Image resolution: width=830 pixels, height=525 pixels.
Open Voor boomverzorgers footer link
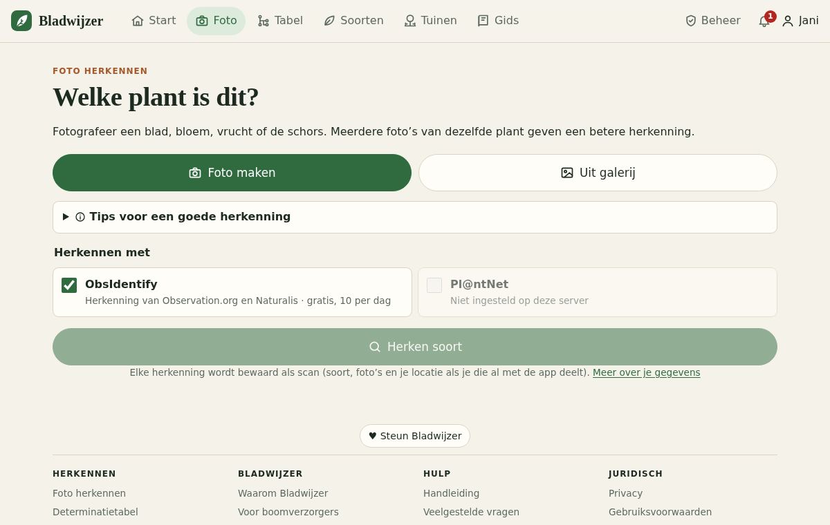coord(288,512)
